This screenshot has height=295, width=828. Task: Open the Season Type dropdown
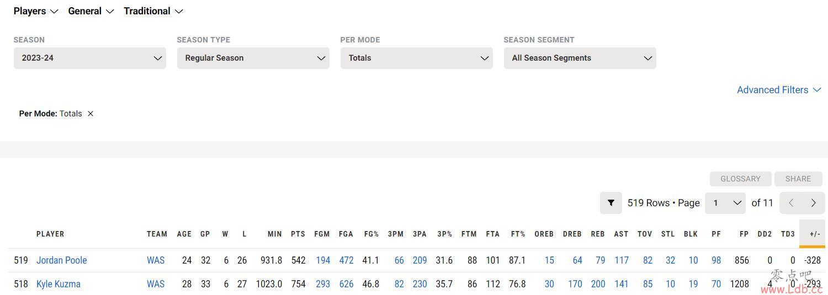253,58
